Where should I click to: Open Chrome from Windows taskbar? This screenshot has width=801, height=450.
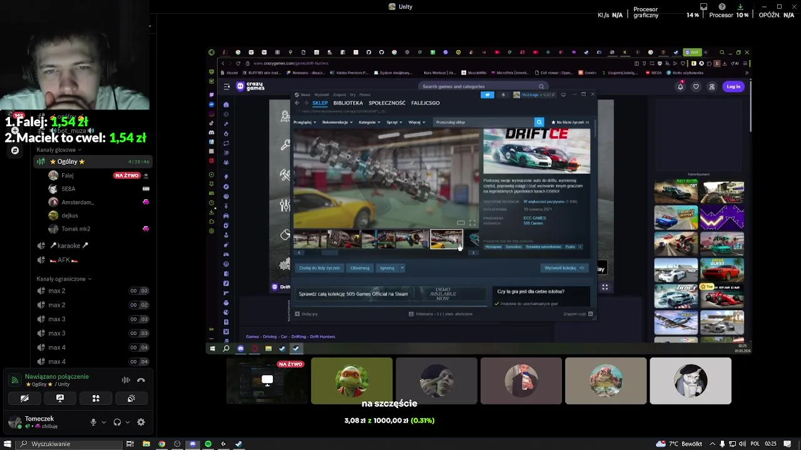[162, 444]
